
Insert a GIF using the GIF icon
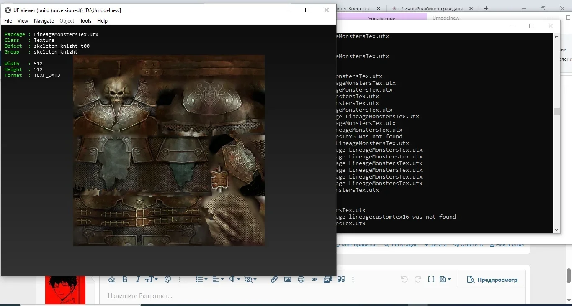coord(314,279)
